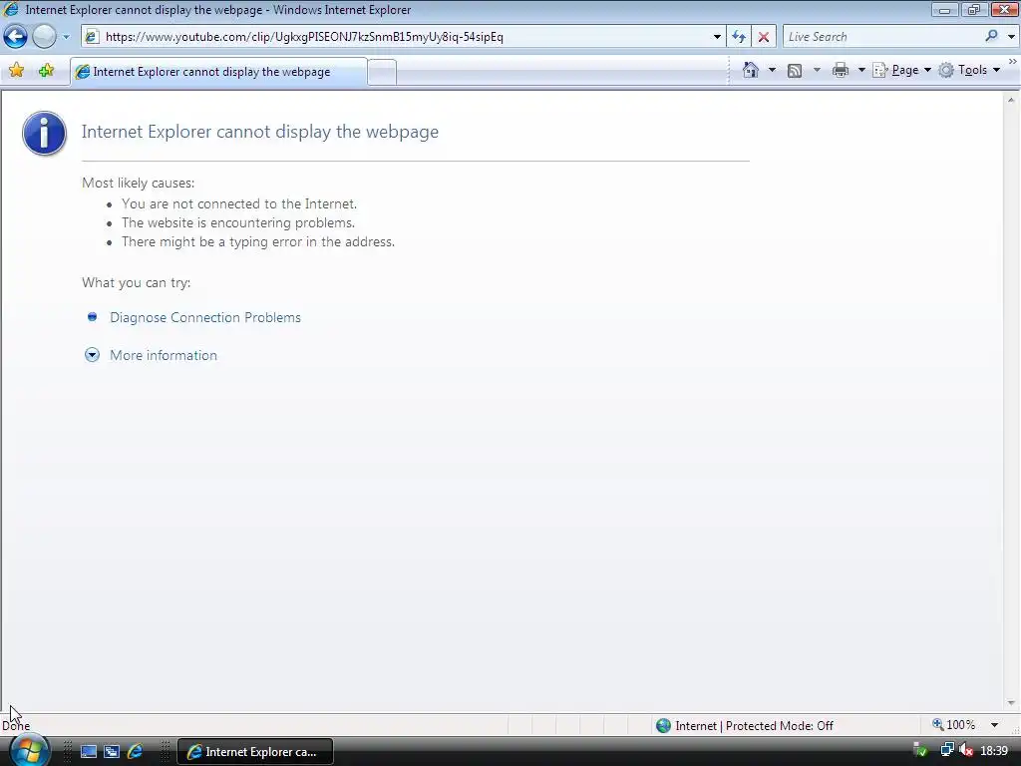Select the 'cannot display the webpage' tab
The height and width of the screenshot is (766, 1021).
point(218,72)
